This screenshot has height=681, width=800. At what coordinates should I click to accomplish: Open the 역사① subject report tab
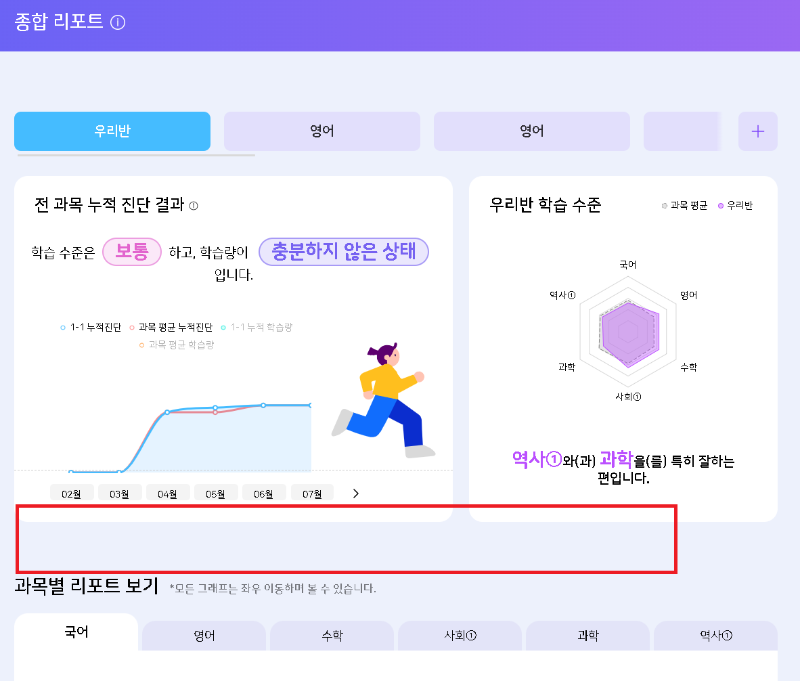[716, 636]
